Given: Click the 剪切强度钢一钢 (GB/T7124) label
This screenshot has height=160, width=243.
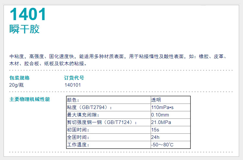Looking at the screenshot, I should 102,122.
